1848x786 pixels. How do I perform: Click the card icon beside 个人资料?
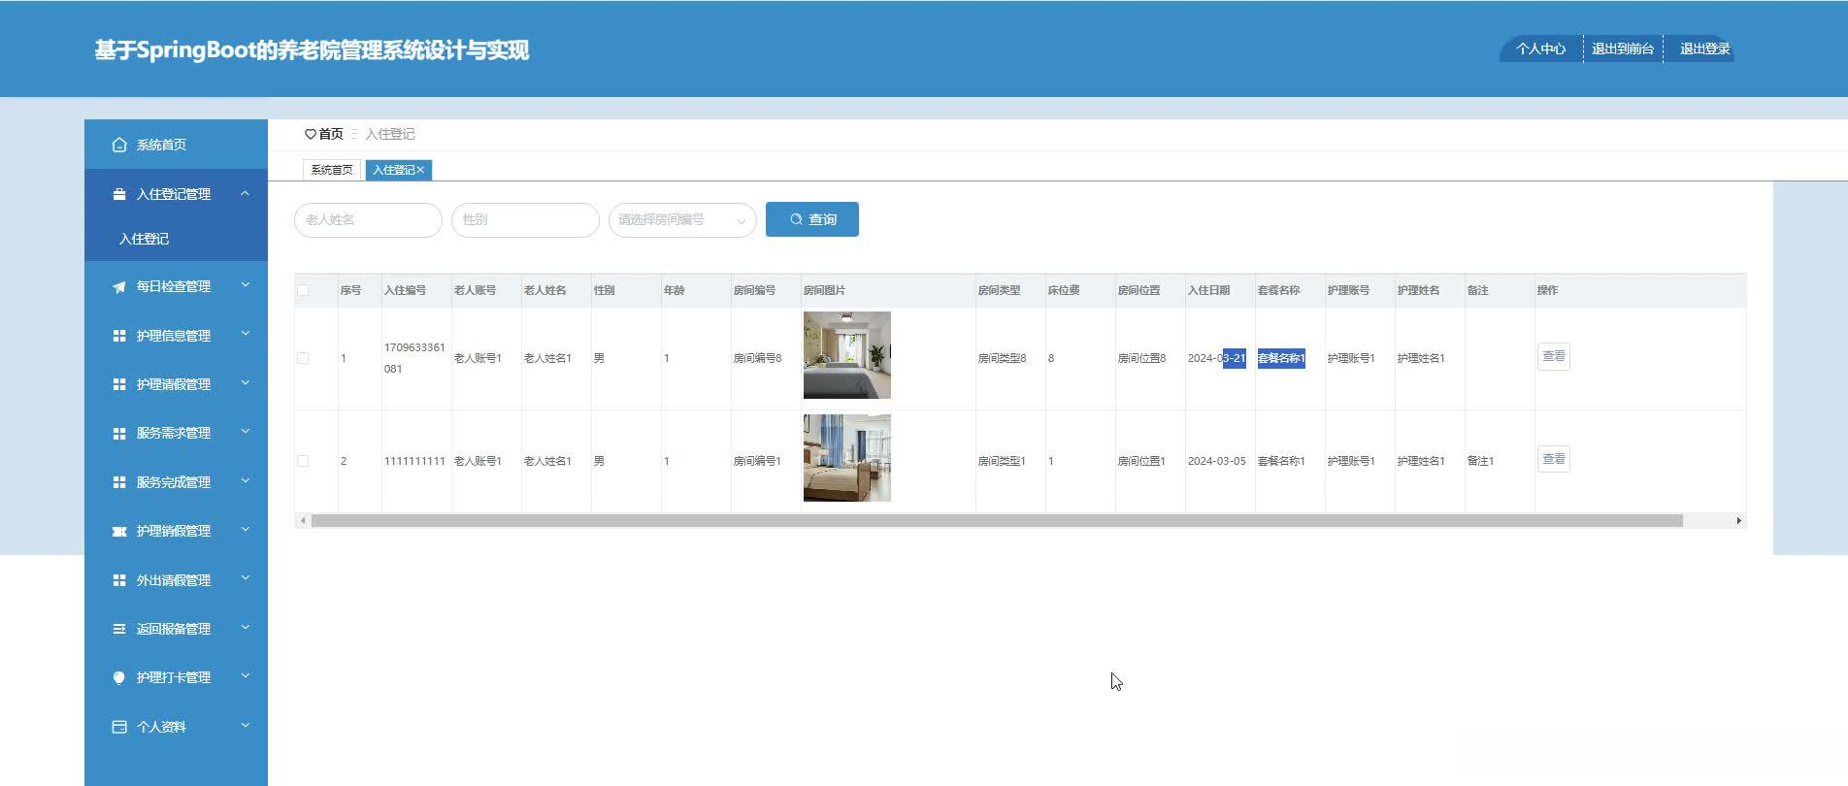[119, 727]
